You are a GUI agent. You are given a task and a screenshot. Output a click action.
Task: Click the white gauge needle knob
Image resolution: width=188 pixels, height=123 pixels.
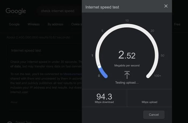coord(99,66)
